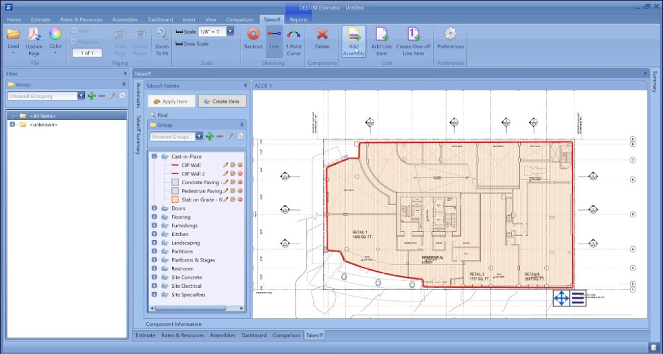Toggle the Filter panel pin
This screenshot has width=663, height=354.
[125, 73]
